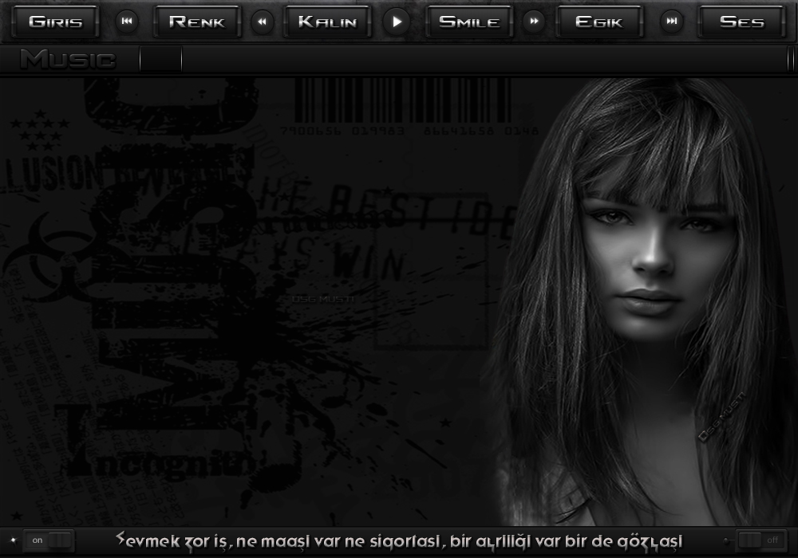
Task: Click the small dot beside the 'on' switch
Action: 13,540
